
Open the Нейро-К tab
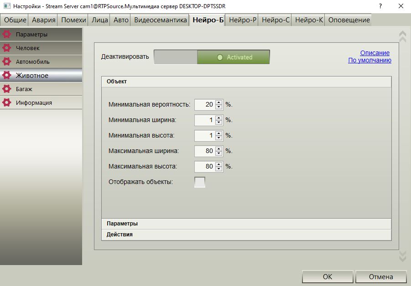[x=309, y=20]
